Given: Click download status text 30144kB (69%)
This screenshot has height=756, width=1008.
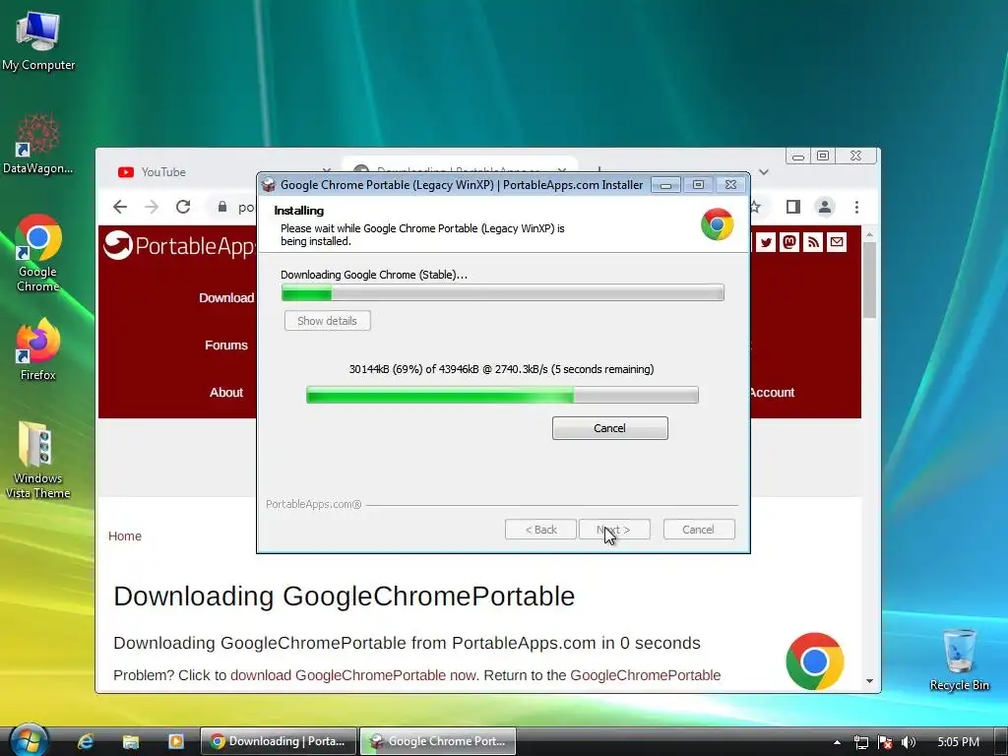Looking at the screenshot, I should pos(501,369).
